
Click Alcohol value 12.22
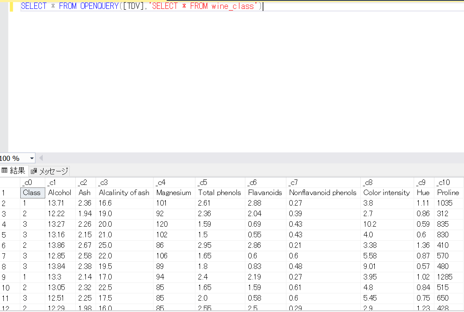click(60, 214)
